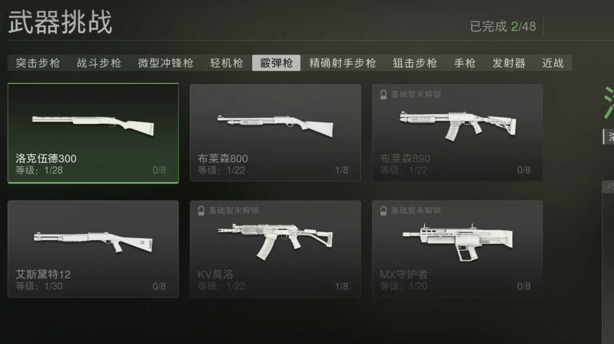
Task: Choose the locked 布莱森890 shotgun
Action: click(x=457, y=133)
